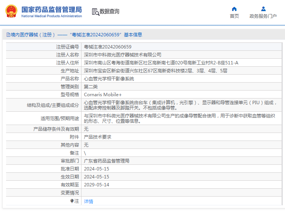Select product name 心血管光学相干影像系统
Viewport: 285px width, 211px height.
pos(109,79)
